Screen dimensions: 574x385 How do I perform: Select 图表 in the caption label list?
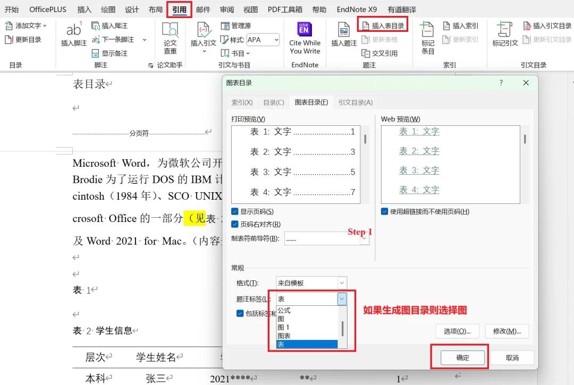pyautogui.click(x=284, y=336)
